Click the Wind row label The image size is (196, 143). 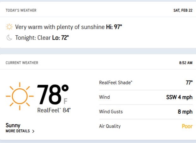[104, 97]
